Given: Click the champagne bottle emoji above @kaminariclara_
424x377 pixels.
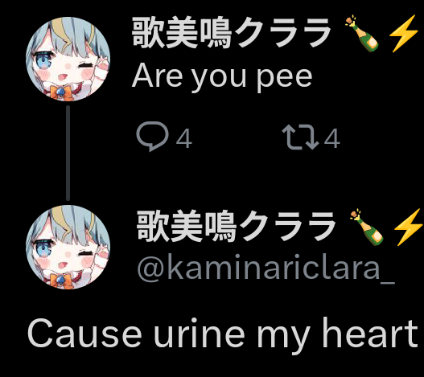Looking at the screenshot, I should 367,227.
